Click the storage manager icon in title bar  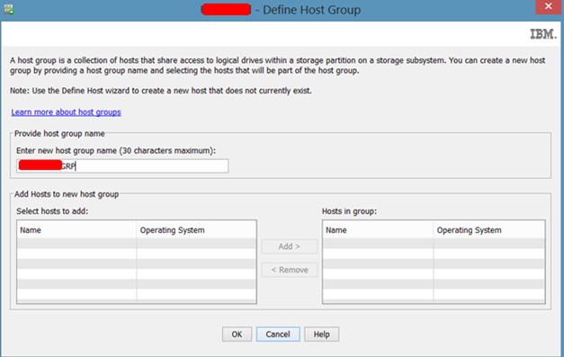pos(9,9)
